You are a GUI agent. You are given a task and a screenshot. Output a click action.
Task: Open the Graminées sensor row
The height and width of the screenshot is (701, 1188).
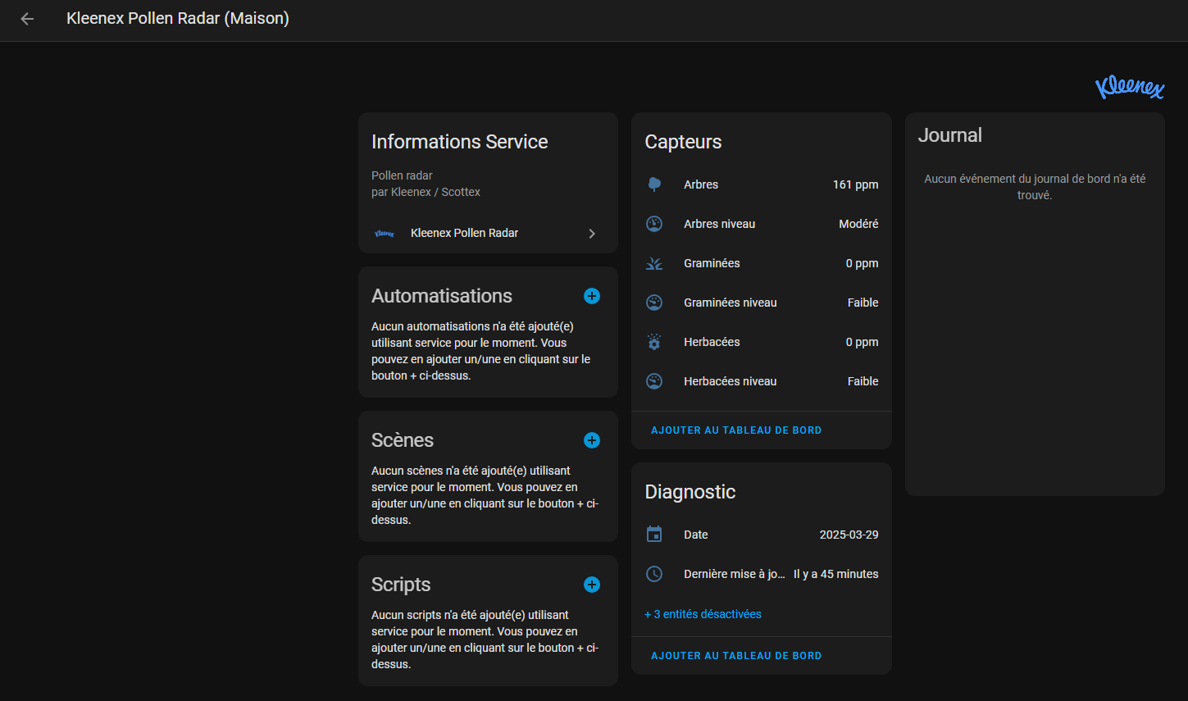(762, 263)
